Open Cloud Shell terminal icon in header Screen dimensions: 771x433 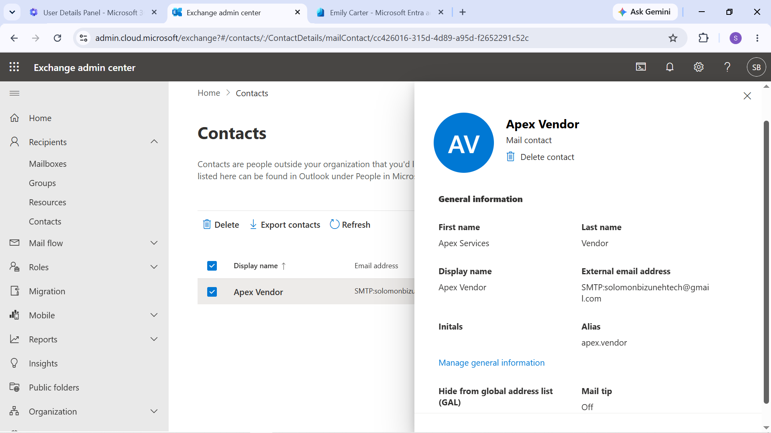pos(641,67)
